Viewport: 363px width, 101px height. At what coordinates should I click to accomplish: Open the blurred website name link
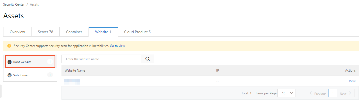coord(72,81)
